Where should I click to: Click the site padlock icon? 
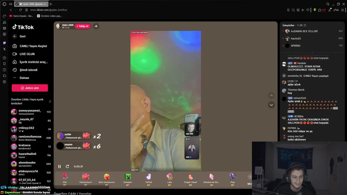pyautogui.click(x=26, y=10)
